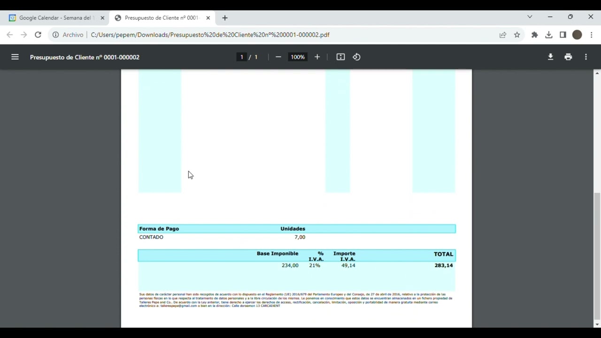Minimize the browser window
Image resolution: width=601 pixels, height=338 pixels.
[550, 17]
